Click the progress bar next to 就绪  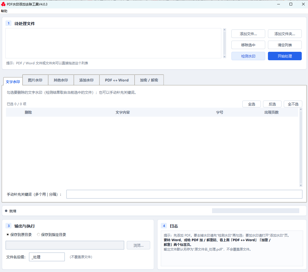[x=256, y=211]
